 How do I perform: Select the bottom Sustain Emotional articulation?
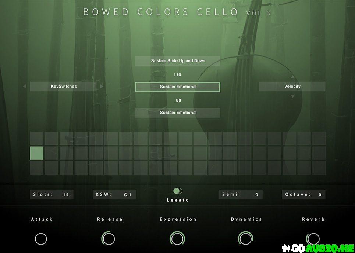178,113
